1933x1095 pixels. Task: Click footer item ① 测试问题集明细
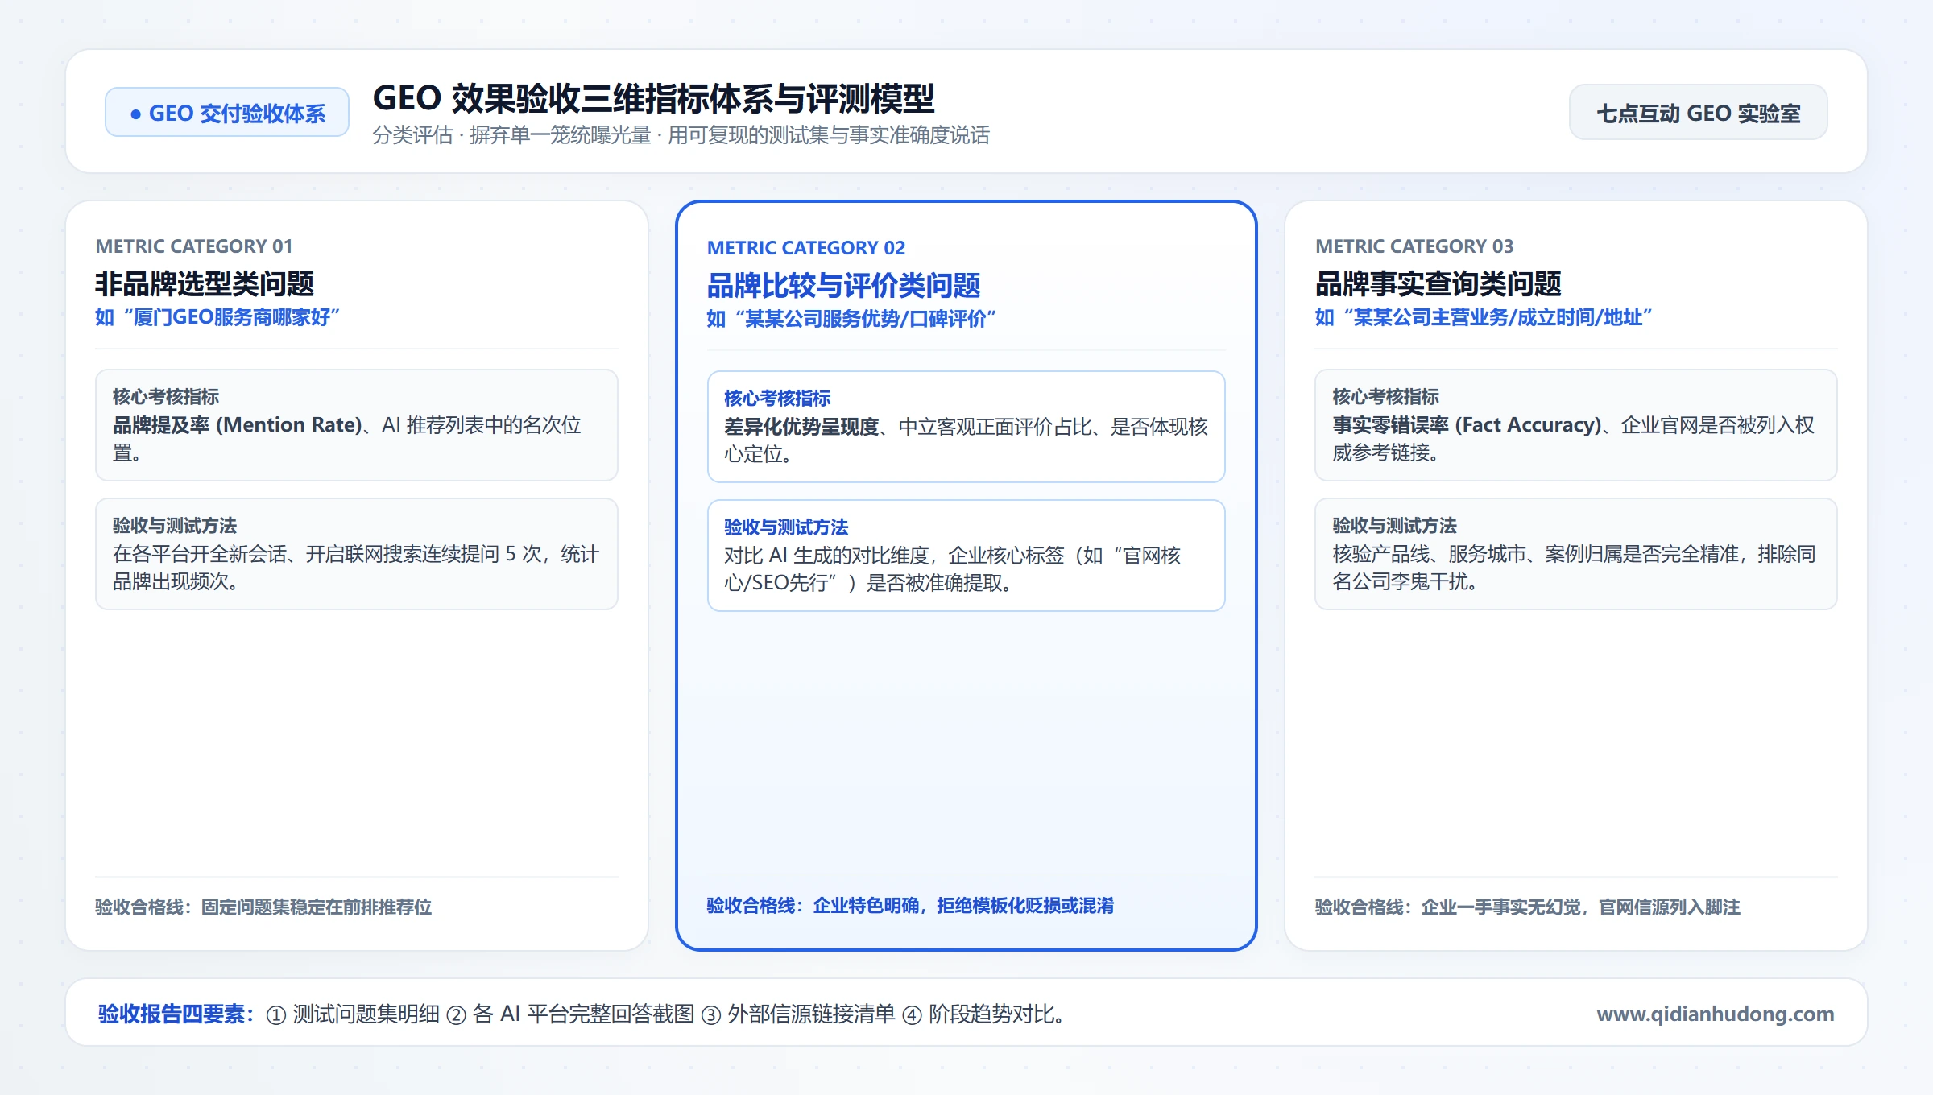pos(353,1014)
